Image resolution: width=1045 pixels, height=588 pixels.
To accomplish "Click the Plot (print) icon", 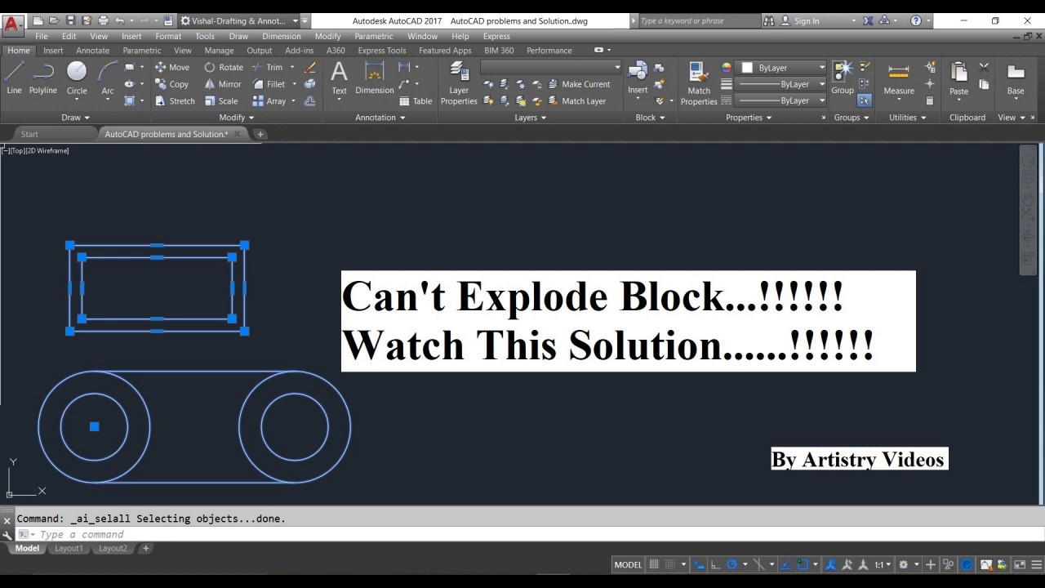I will tap(103, 20).
